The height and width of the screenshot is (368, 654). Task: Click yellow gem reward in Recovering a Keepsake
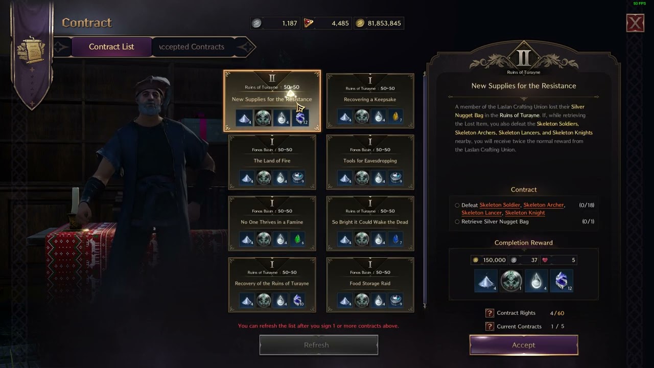[x=394, y=117]
